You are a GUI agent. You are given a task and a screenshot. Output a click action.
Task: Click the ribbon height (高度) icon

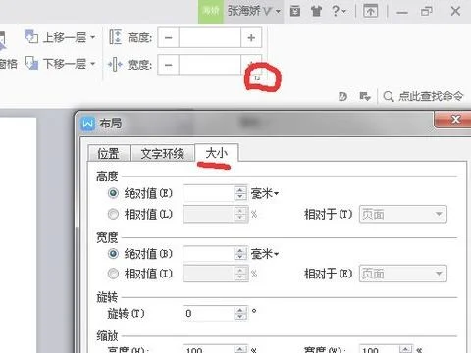[x=116, y=37]
